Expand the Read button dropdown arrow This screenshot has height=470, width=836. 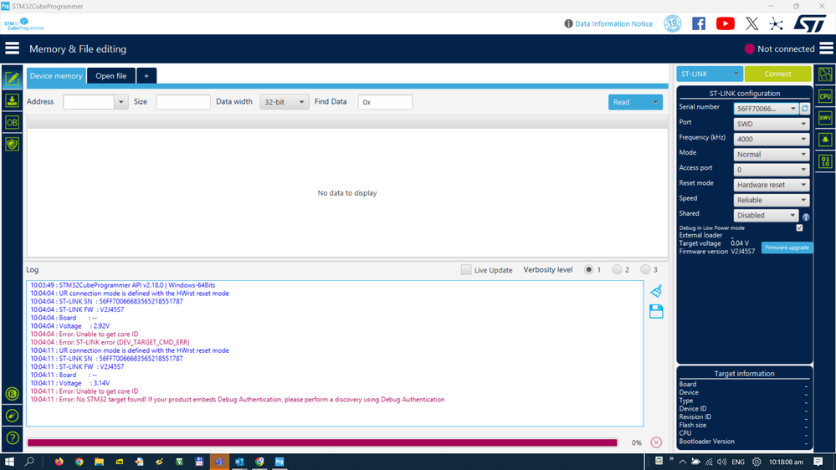point(655,102)
